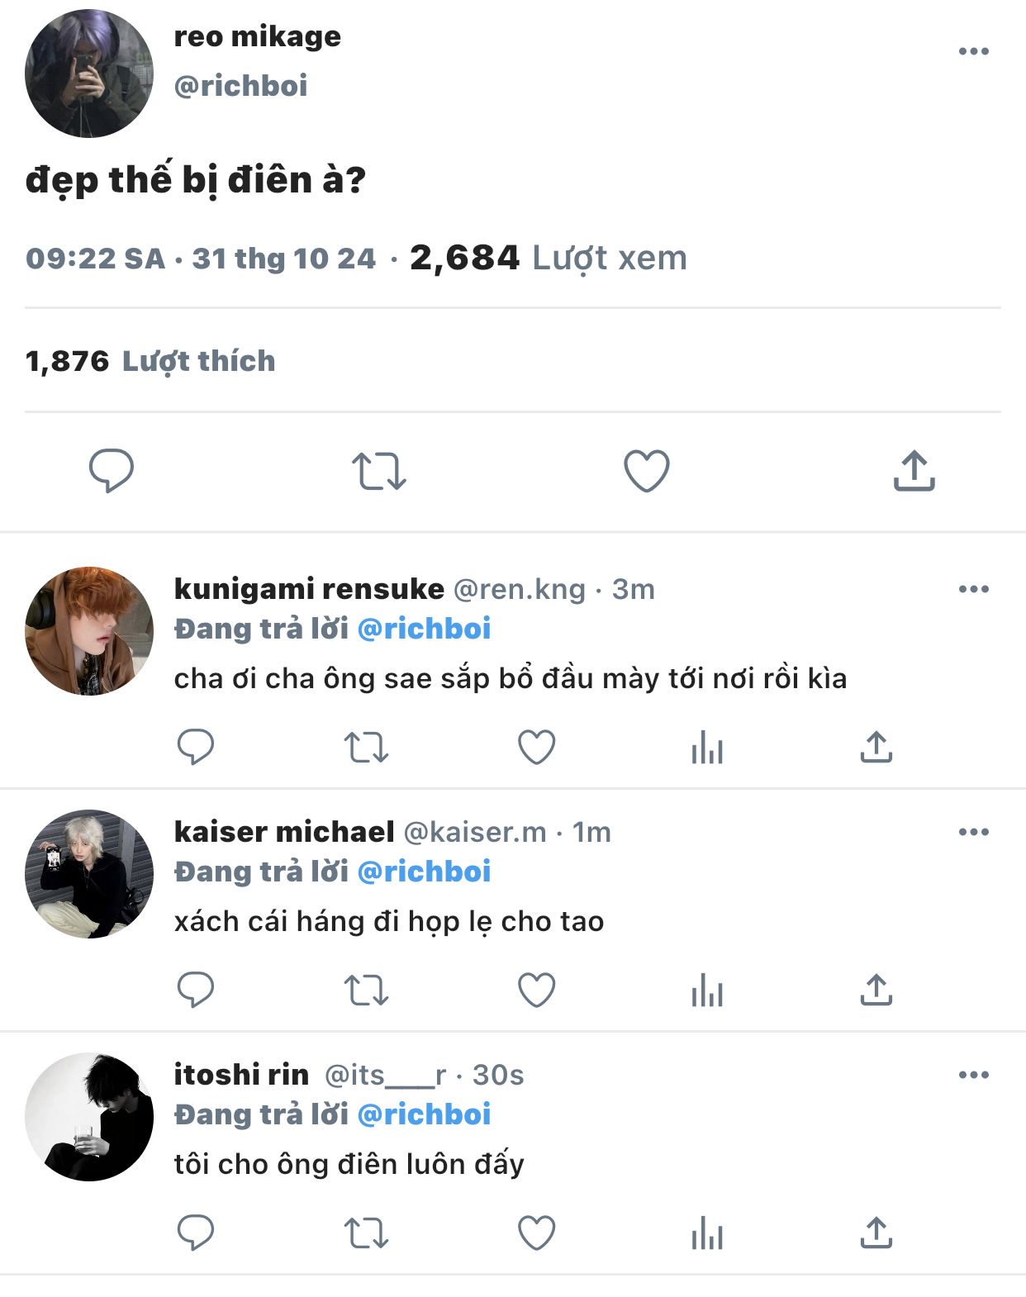The height and width of the screenshot is (1297, 1026).
Task: Open more options for reo mikage's tweet
Action: 973,51
